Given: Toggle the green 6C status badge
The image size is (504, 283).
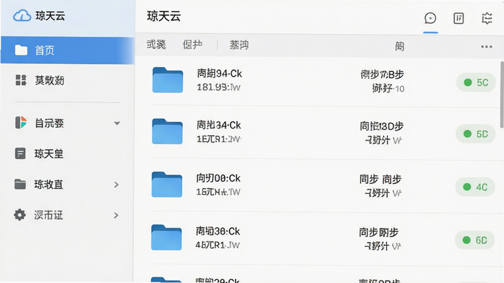Looking at the screenshot, I should [475, 240].
